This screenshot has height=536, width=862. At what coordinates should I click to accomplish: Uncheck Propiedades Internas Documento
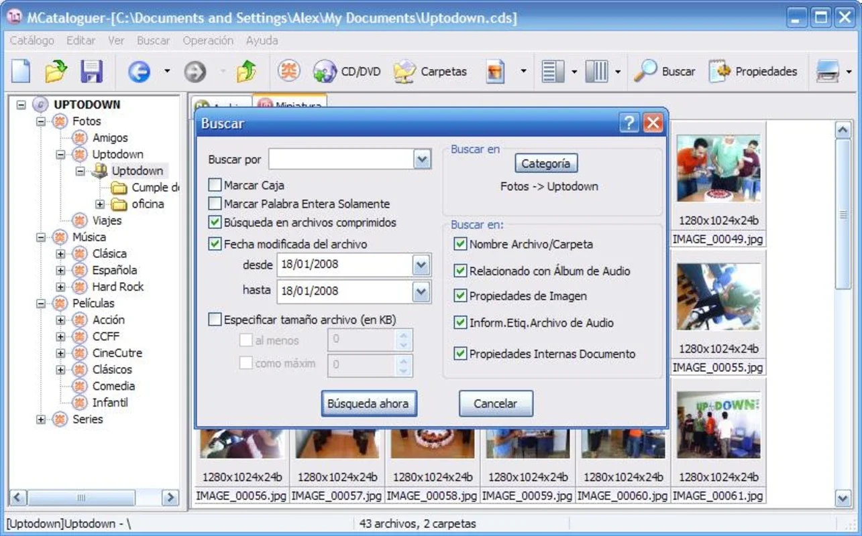click(x=460, y=354)
